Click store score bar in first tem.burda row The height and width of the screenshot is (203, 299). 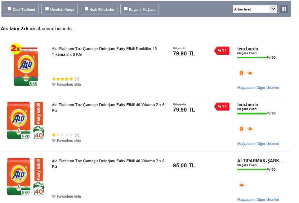click(252, 58)
